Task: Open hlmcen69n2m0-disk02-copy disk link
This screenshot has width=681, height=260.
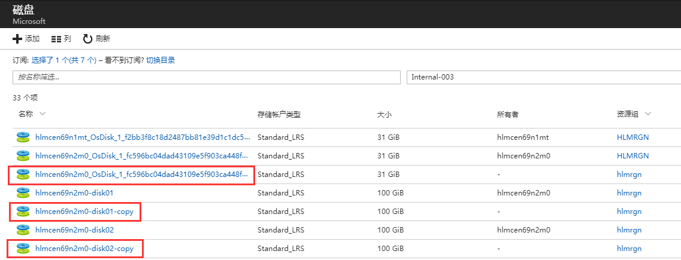Action: (x=88, y=249)
